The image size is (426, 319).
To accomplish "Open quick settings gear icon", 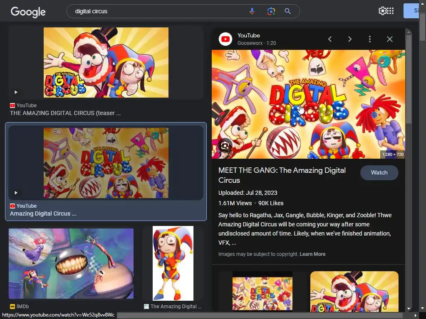I will [x=382, y=11].
